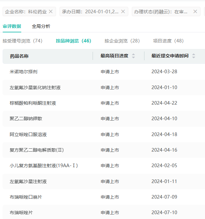Click 棕榈酸帕利哌酮注射液 drug name
205x219 pixels.
[x=33, y=103]
